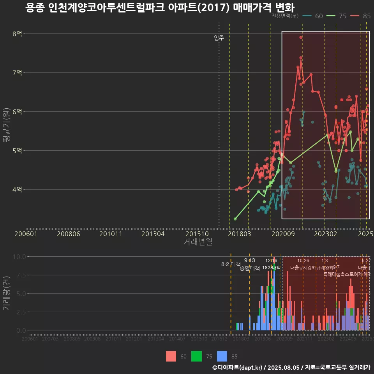
Task: Click the 전용면적(㎡) legend title
Action: tap(285, 16)
